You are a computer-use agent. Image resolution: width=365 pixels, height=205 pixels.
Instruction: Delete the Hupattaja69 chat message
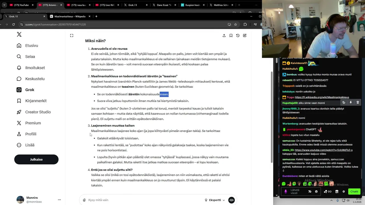pyautogui.click(x=358, y=102)
